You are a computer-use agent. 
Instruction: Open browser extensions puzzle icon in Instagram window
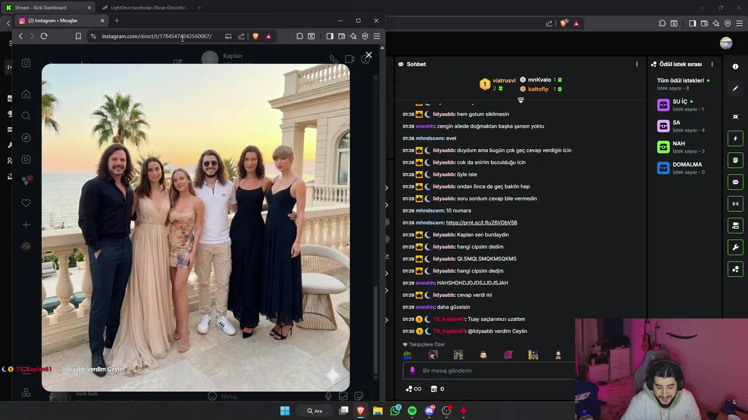coord(300,36)
